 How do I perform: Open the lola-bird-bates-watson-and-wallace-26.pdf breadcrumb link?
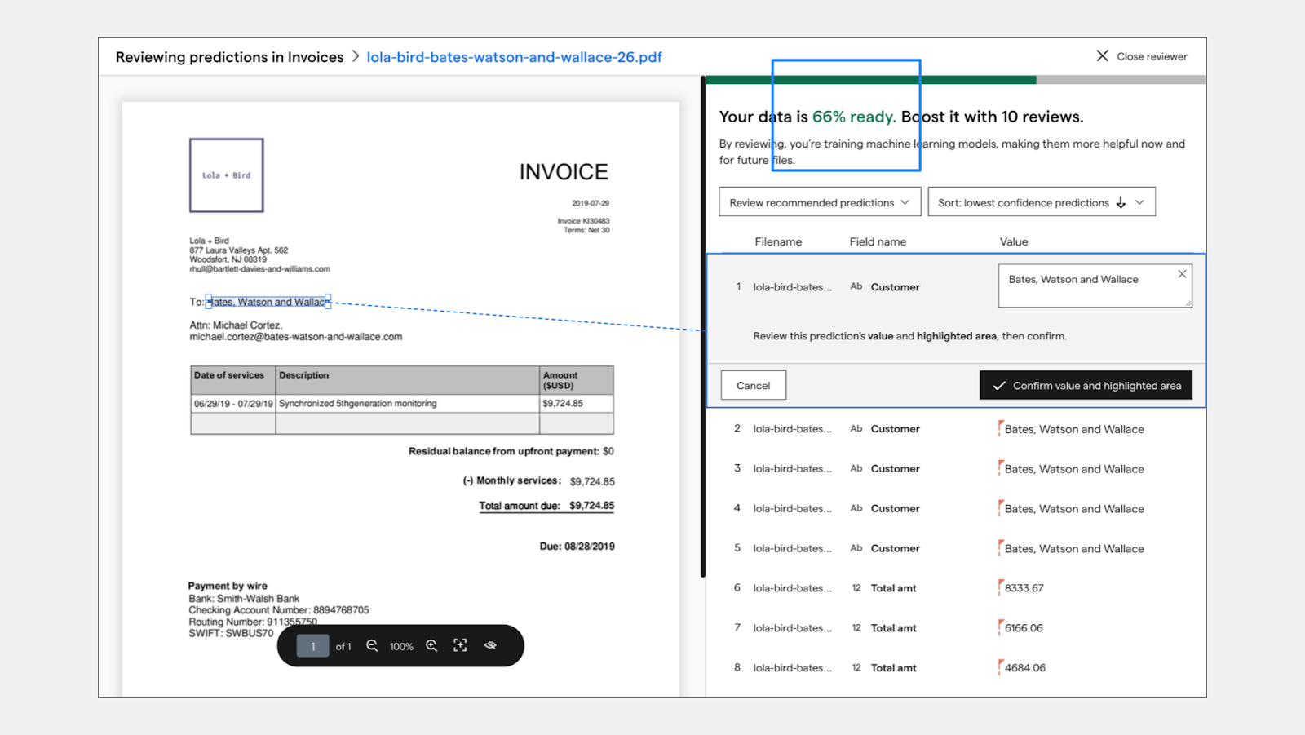click(x=514, y=57)
